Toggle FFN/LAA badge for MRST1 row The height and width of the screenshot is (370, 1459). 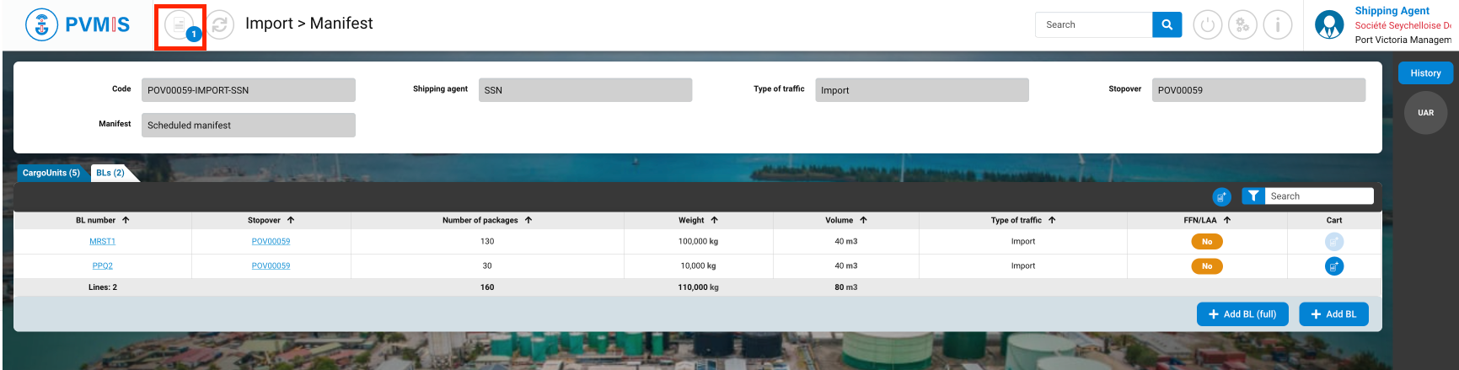click(1206, 242)
